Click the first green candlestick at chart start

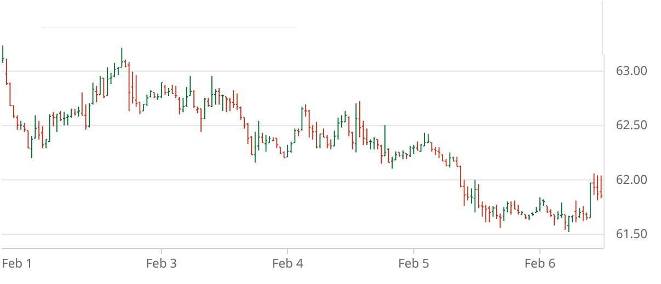coord(3,54)
